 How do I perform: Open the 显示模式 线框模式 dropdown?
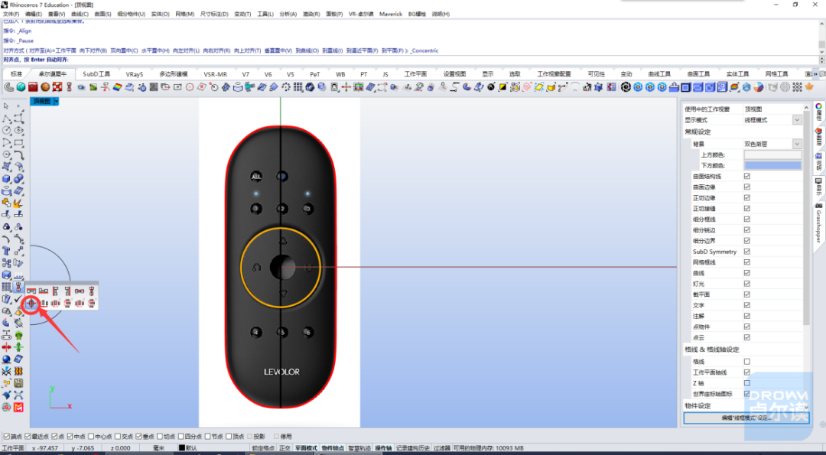797,120
